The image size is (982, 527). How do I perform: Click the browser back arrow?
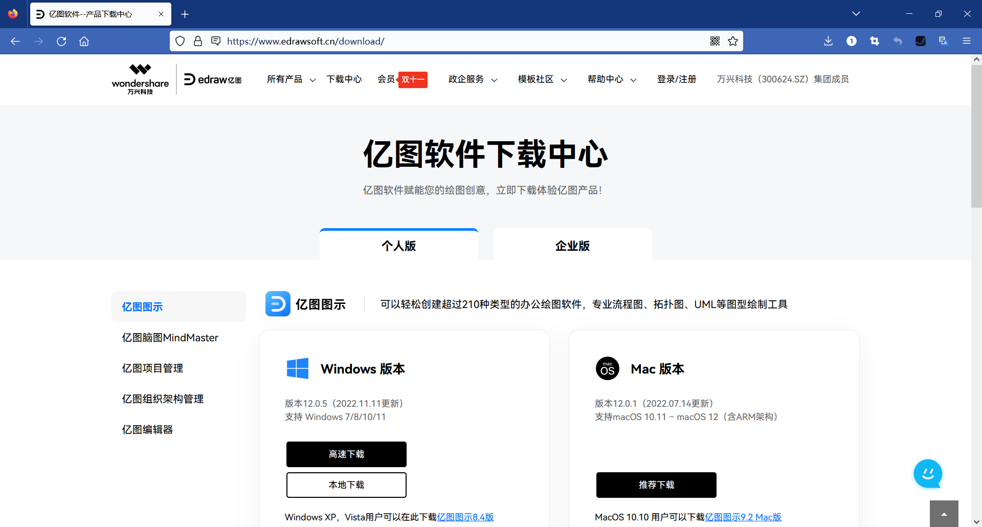15,41
